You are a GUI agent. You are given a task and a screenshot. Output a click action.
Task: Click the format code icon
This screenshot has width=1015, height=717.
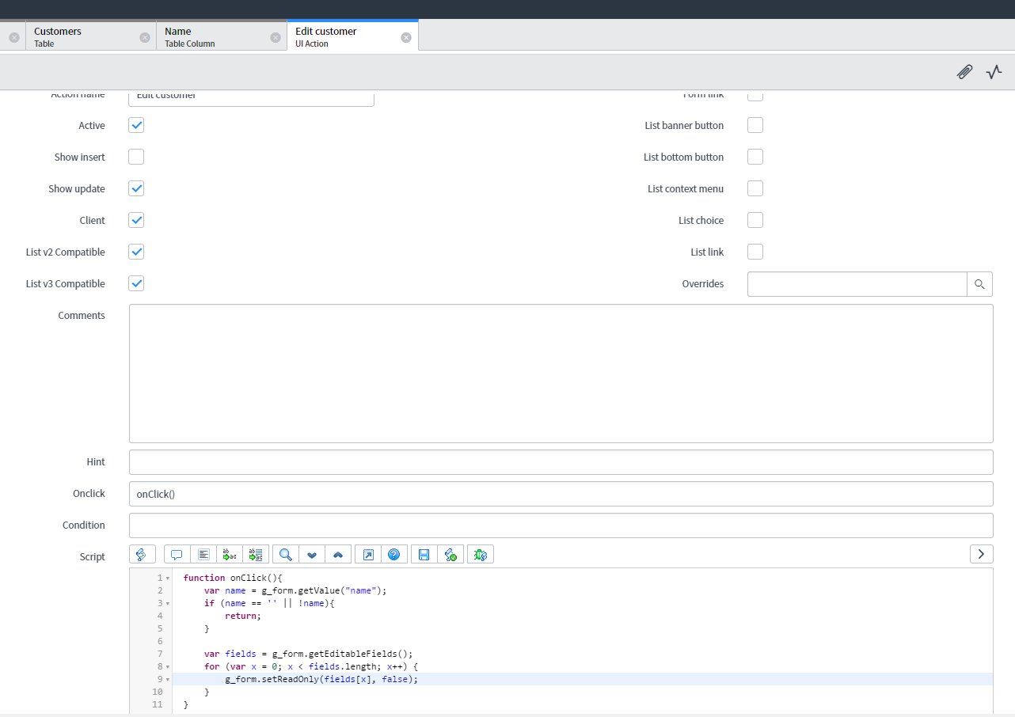pos(203,555)
